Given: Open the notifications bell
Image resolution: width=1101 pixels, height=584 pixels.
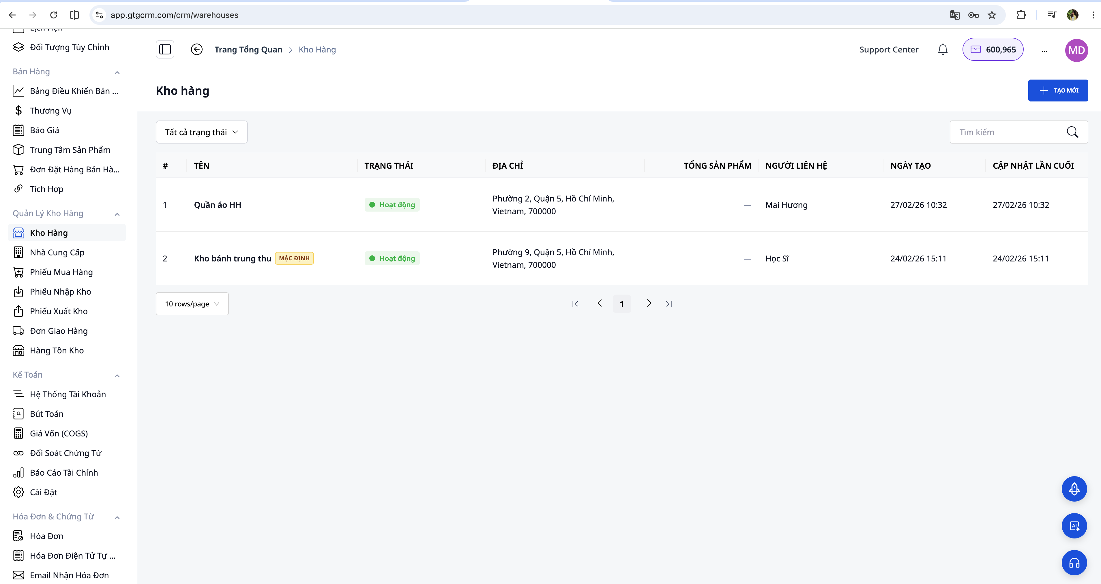Looking at the screenshot, I should pyautogui.click(x=942, y=50).
